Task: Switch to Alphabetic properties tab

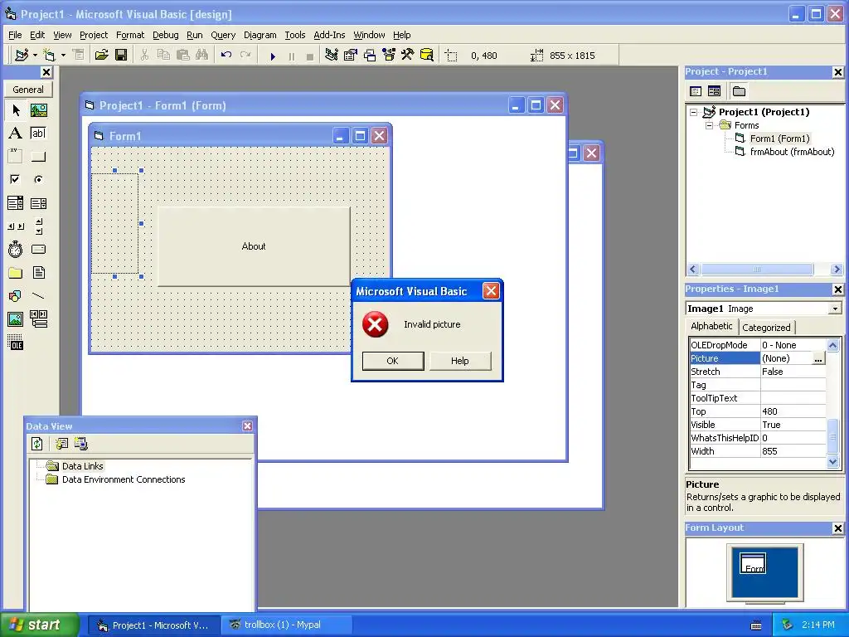Action: (x=711, y=326)
